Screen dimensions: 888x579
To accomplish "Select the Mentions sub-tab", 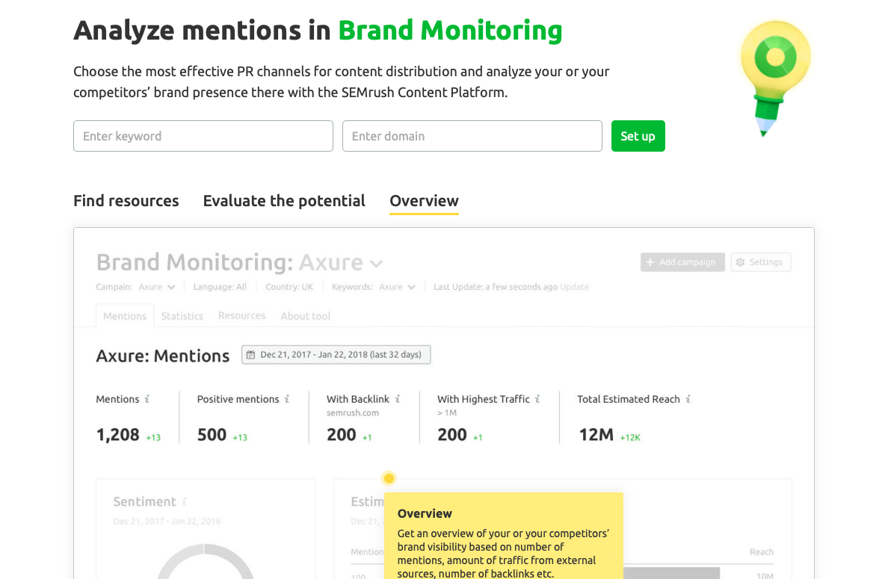I will tap(125, 316).
